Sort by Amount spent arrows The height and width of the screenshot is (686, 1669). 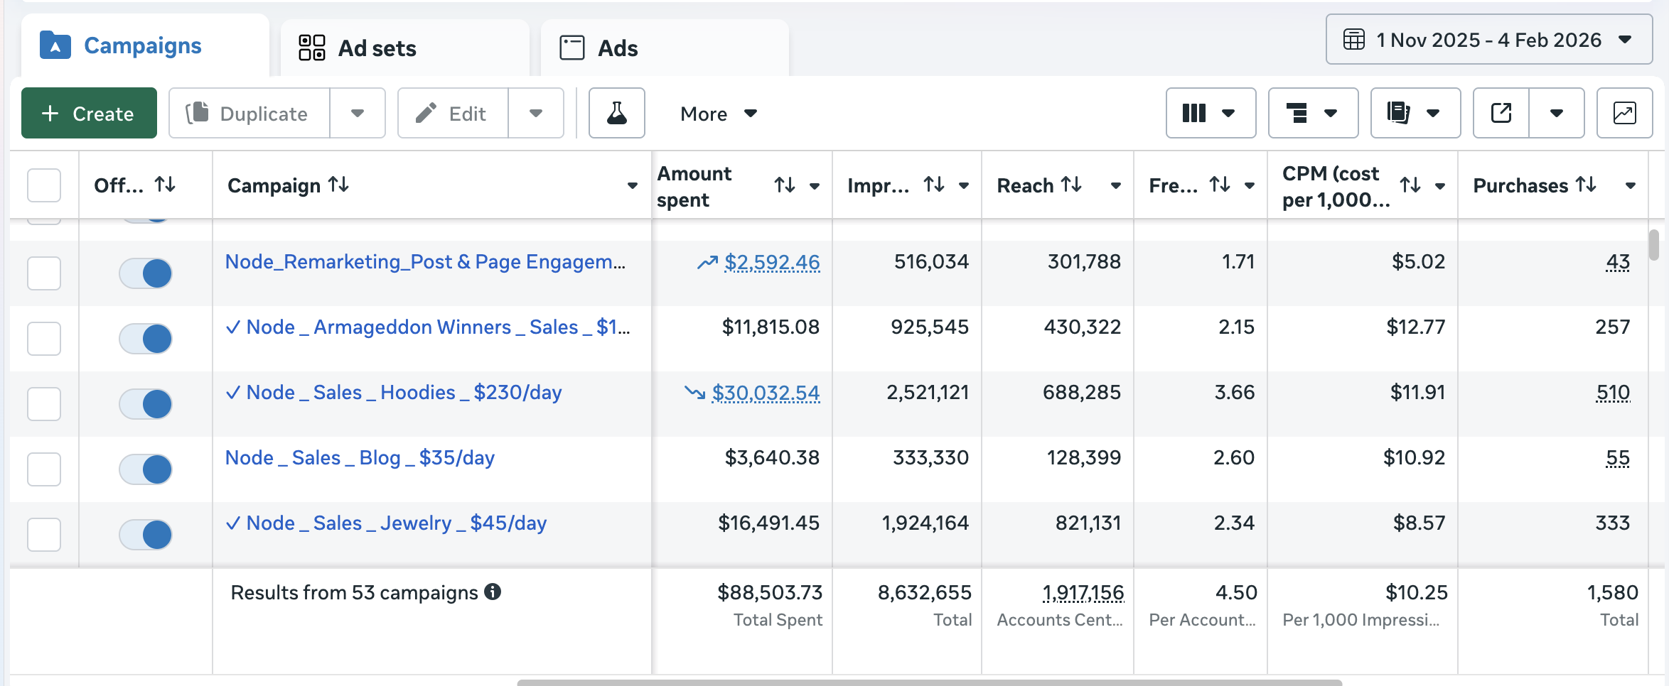(784, 185)
